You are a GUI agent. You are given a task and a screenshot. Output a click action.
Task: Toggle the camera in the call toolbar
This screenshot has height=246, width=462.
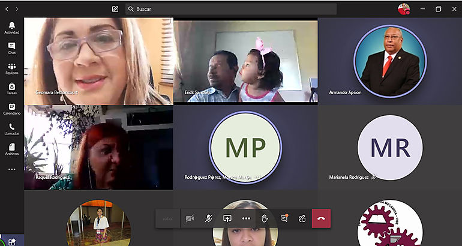tap(190, 218)
